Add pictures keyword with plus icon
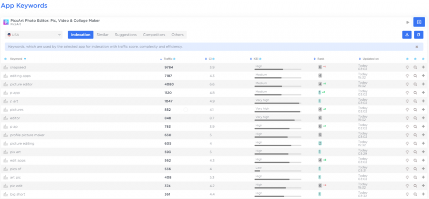Screen dimensions: 429x199 pos(423,110)
